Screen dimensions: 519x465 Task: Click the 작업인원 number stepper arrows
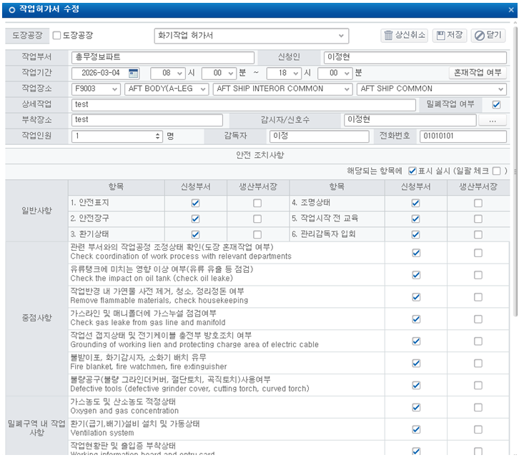[157, 136]
